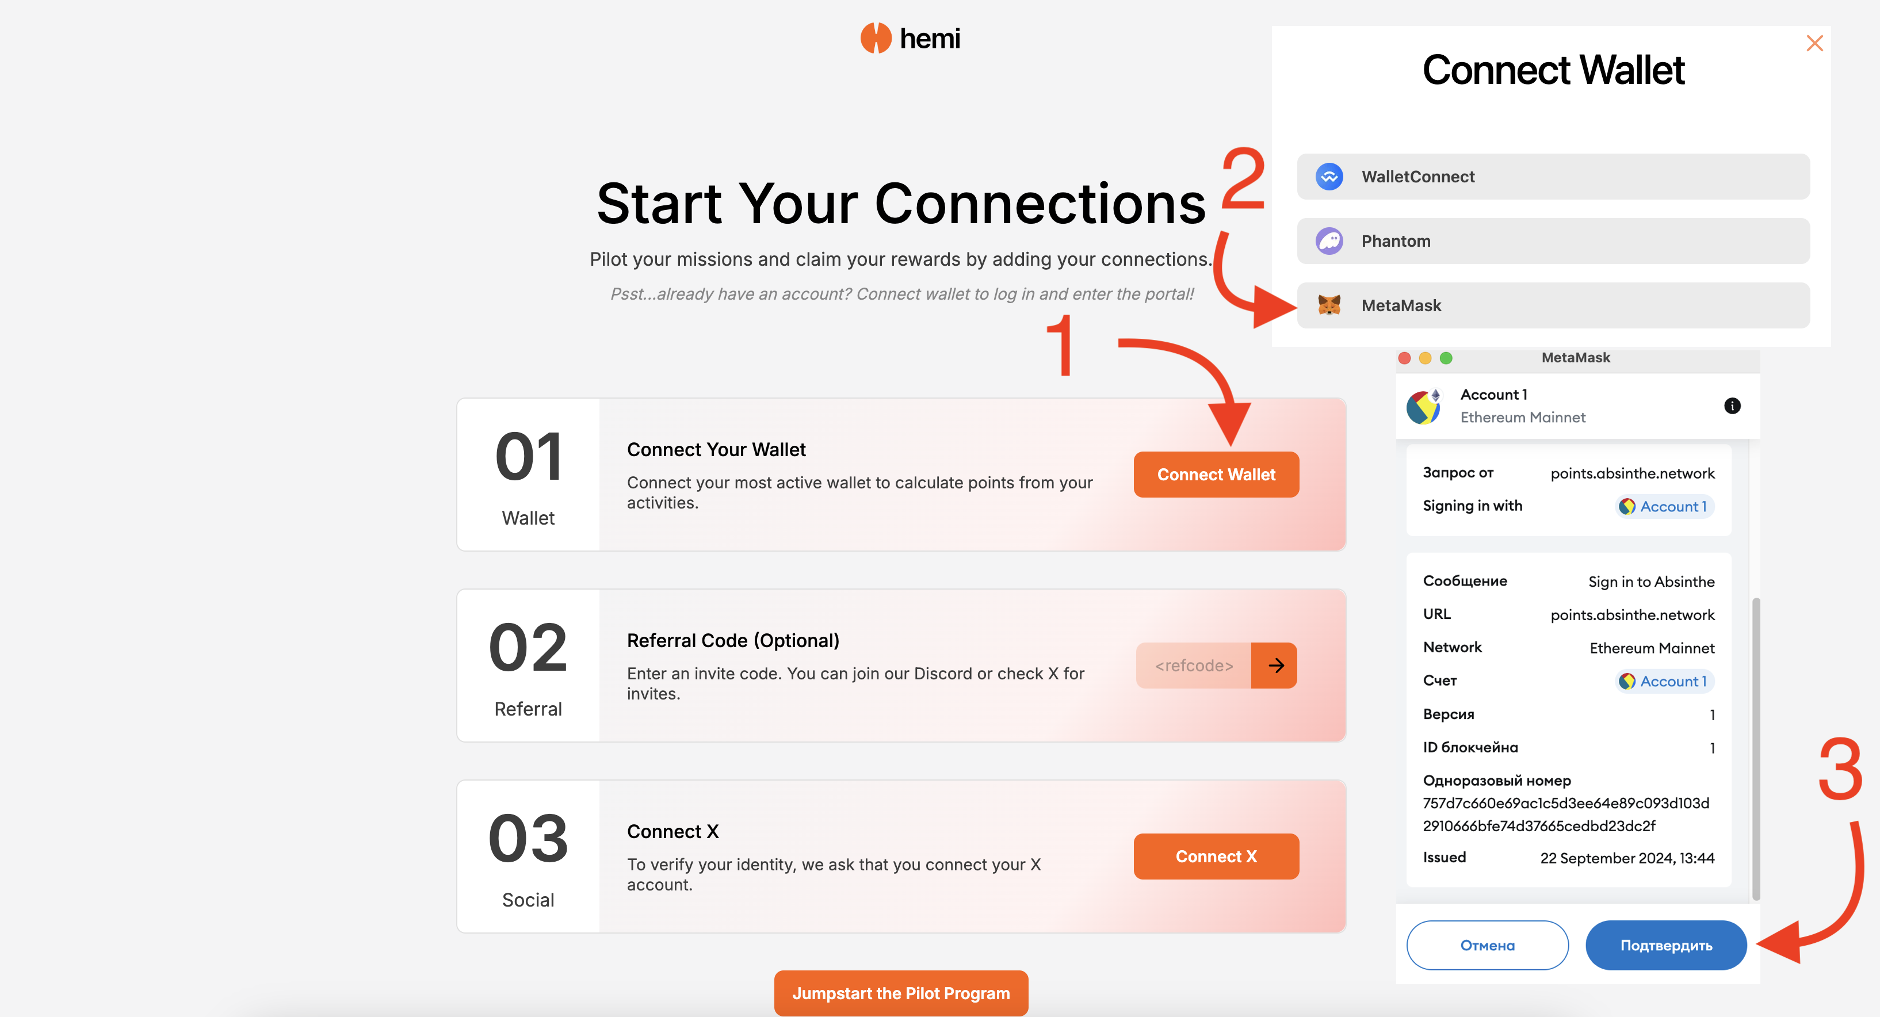Select the WalletConnect icon option

point(1329,177)
